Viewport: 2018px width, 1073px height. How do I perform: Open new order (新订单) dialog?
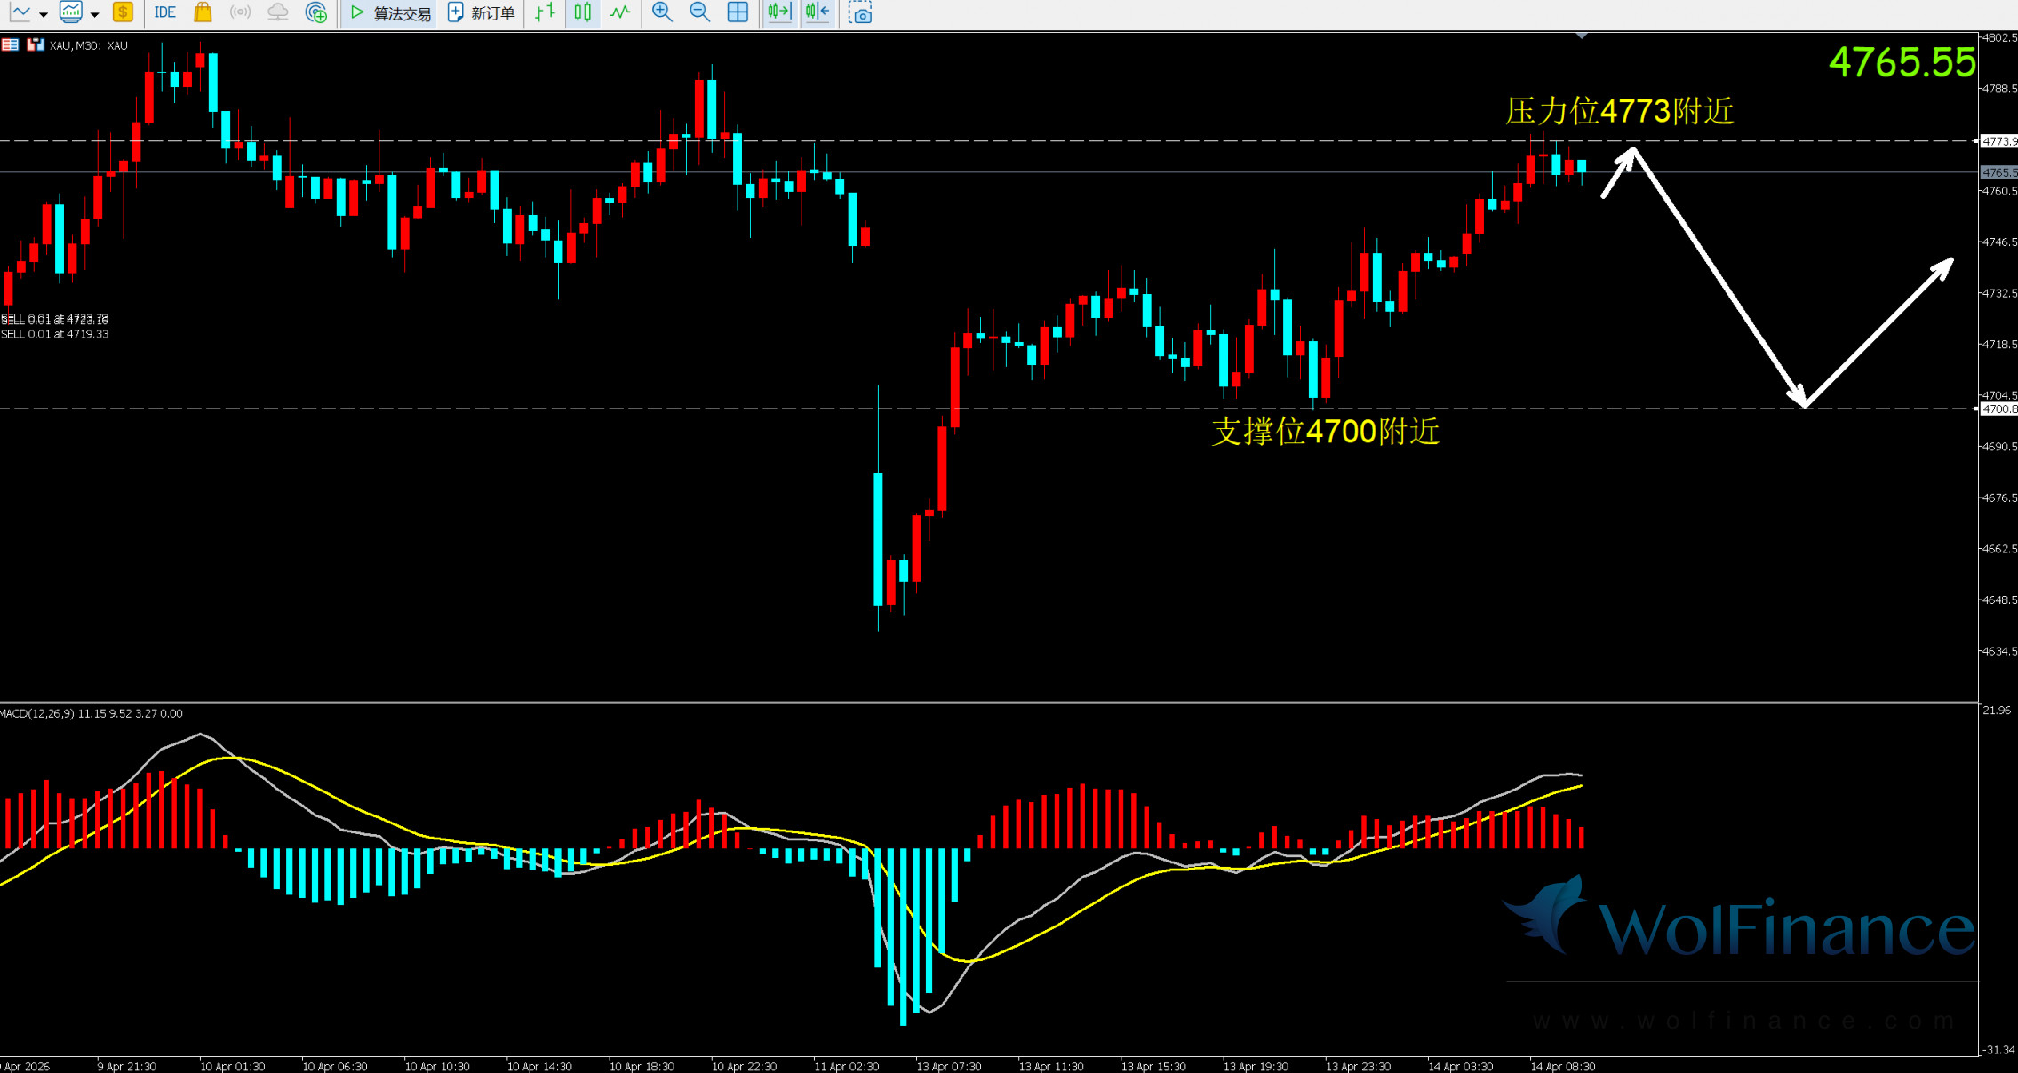(x=481, y=12)
